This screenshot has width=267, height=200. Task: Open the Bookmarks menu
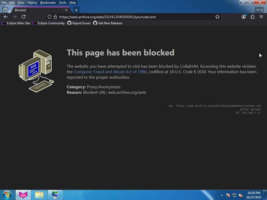[x=48, y=3]
